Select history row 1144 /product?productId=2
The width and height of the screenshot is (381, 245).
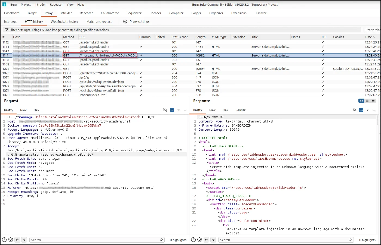(x=190, y=47)
